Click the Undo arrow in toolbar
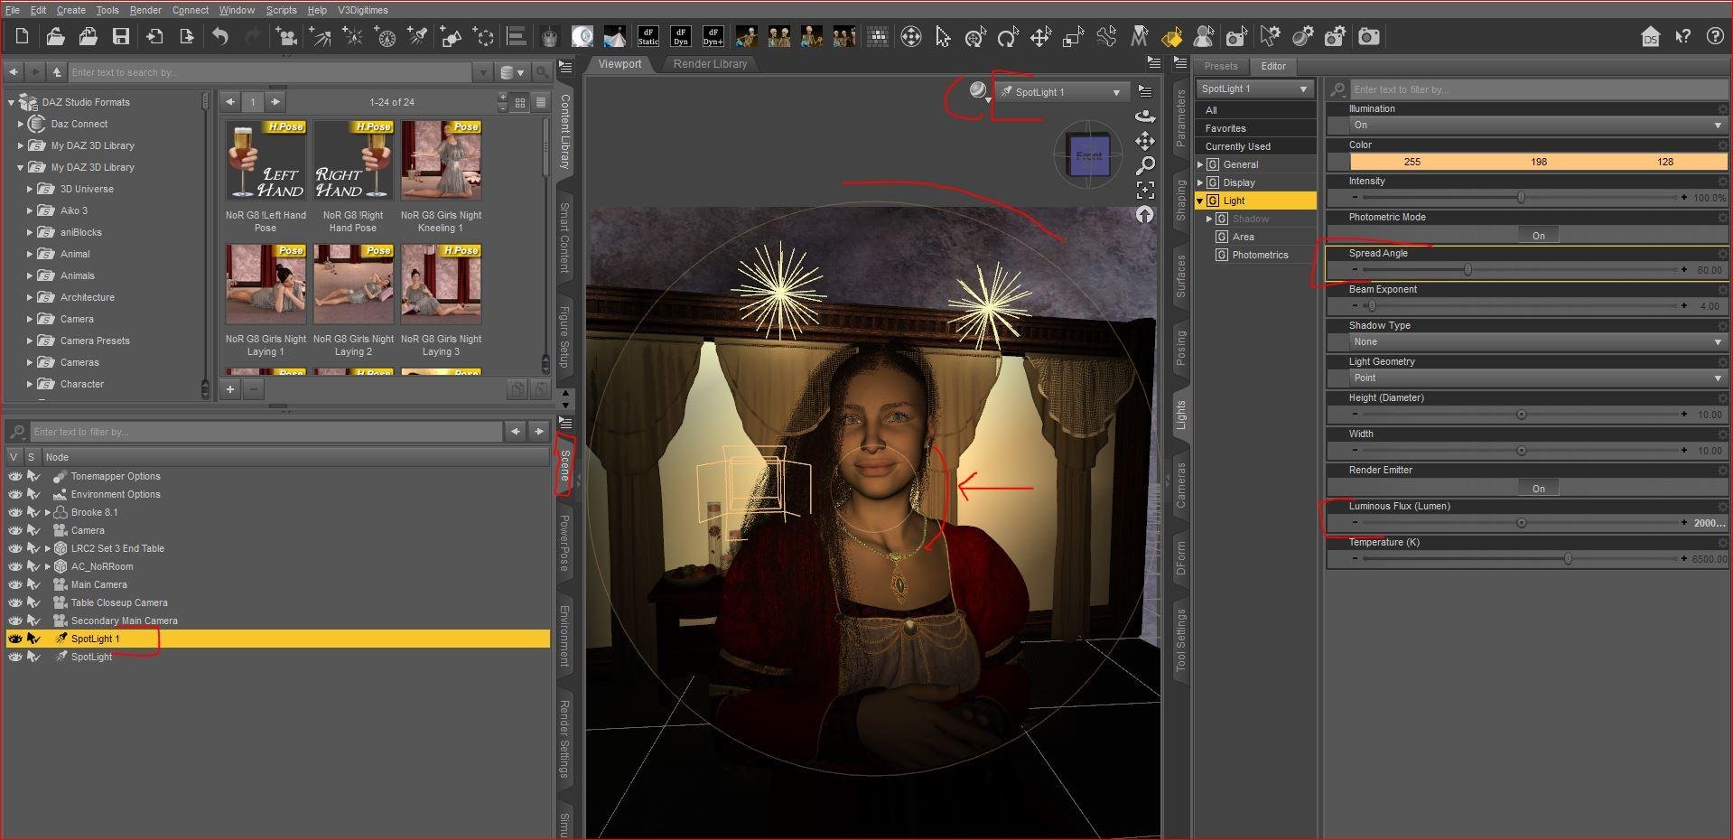 (x=220, y=36)
